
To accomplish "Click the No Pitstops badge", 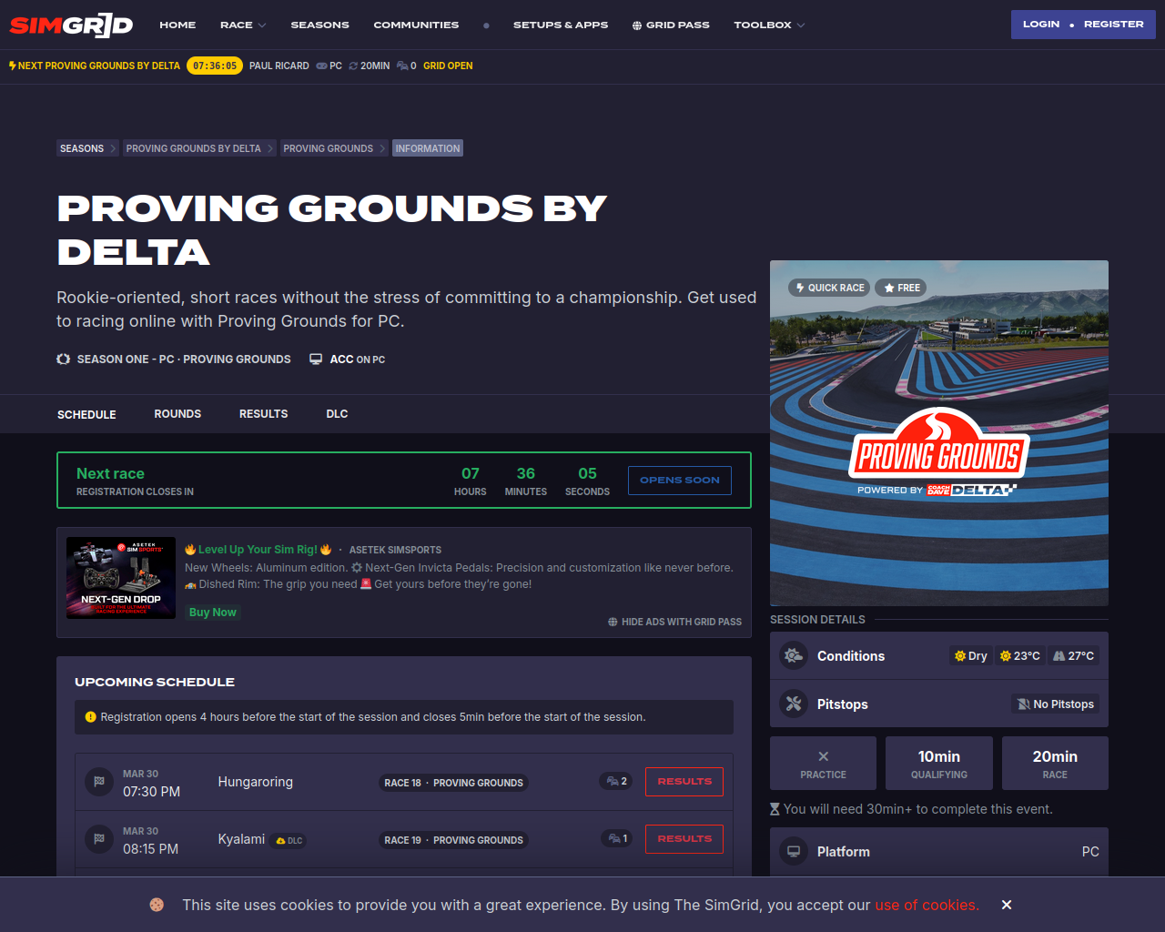I will 1055,704.
